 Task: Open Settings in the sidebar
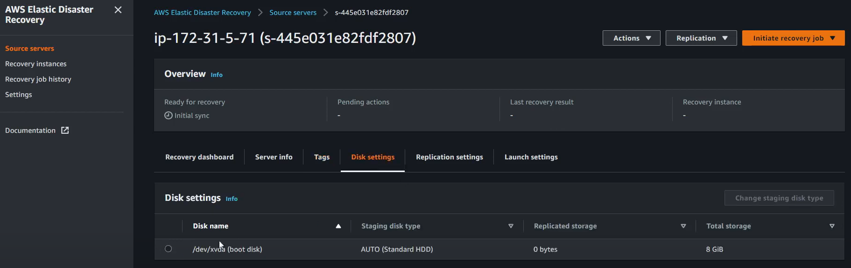click(x=19, y=95)
